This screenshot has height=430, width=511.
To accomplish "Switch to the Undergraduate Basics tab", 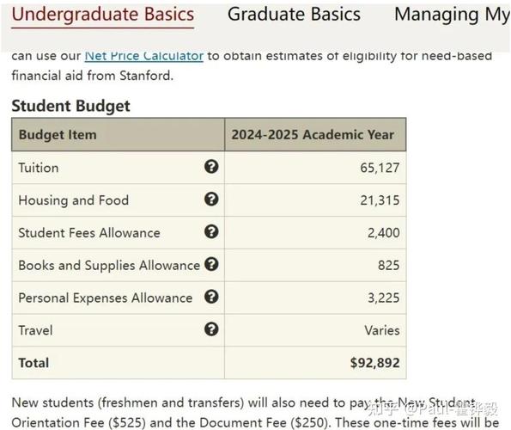I will [x=103, y=15].
